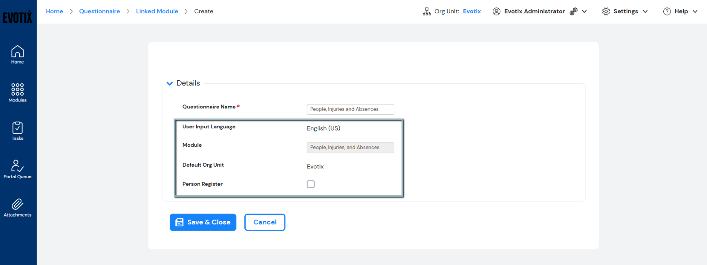Click the Create breadcrumb text
The image size is (707, 265).
click(x=204, y=11)
